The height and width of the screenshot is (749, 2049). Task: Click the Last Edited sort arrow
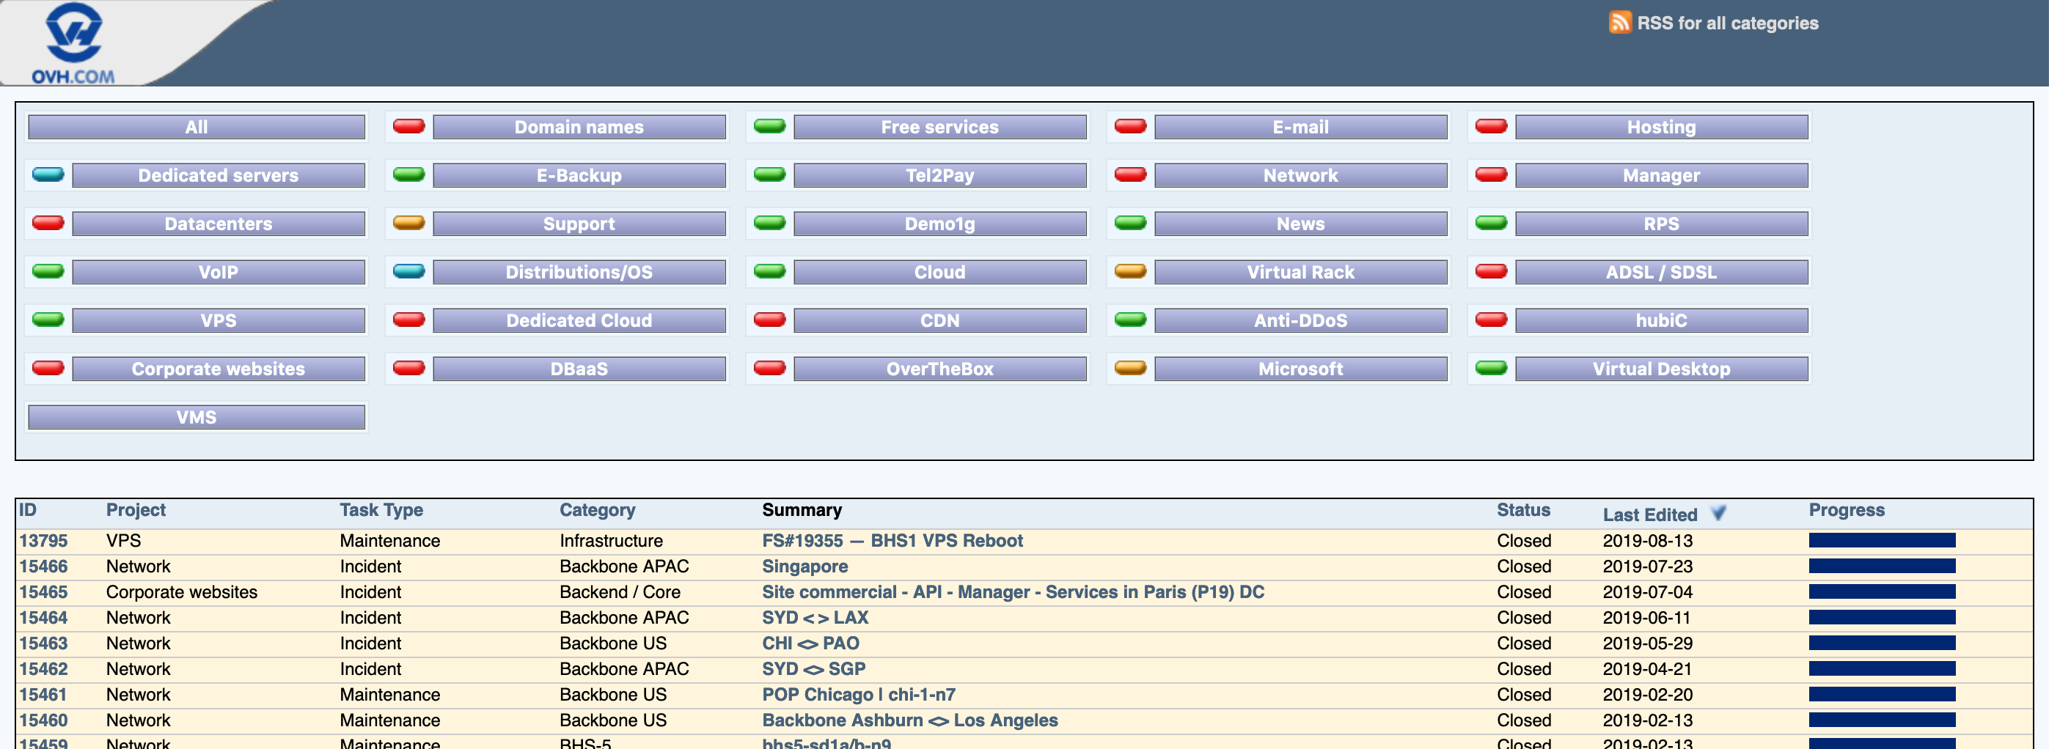click(1718, 514)
